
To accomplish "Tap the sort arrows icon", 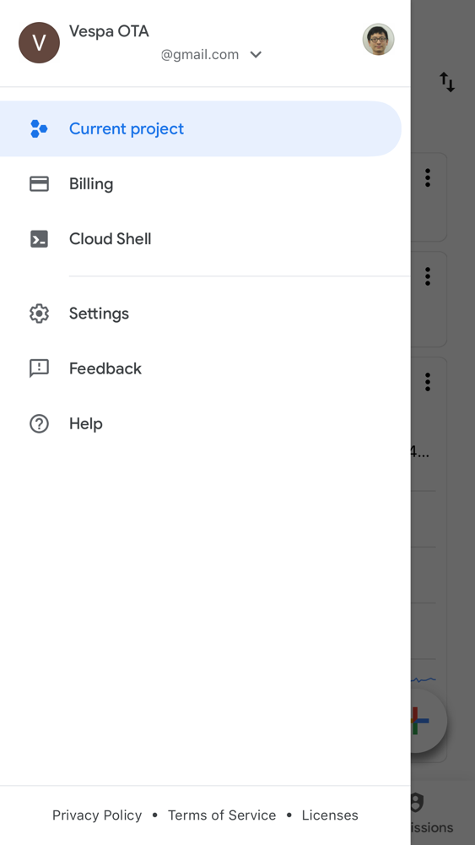I will coord(447,82).
